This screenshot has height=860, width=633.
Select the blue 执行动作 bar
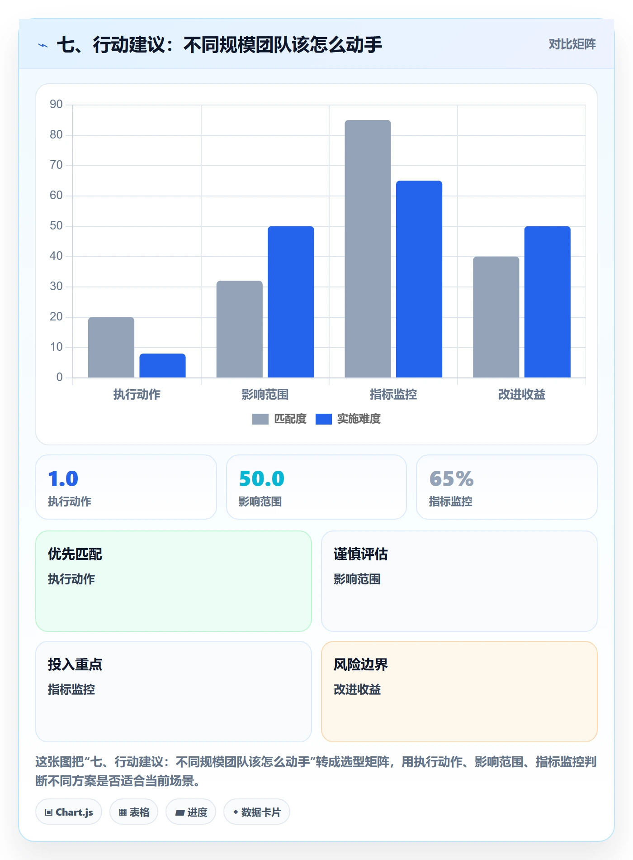(x=162, y=365)
